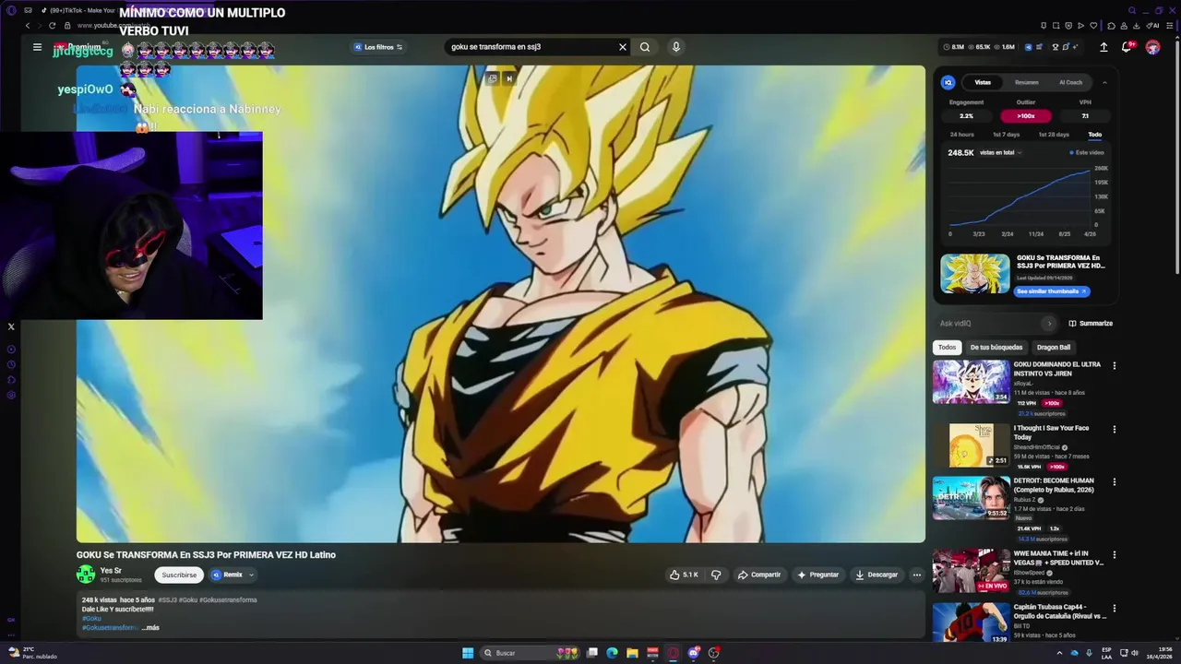Open the browser downloads icon
This screenshot has width=1181, height=664.
1136,26
